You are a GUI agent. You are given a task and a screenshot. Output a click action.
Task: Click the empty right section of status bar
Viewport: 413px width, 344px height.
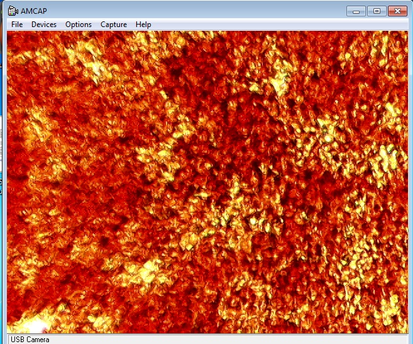coord(251,340)
